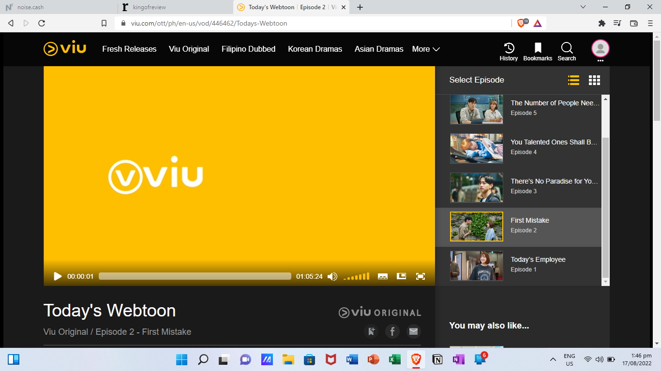Open viewing History
The image size is (661, 371).
tap(509, 51)
